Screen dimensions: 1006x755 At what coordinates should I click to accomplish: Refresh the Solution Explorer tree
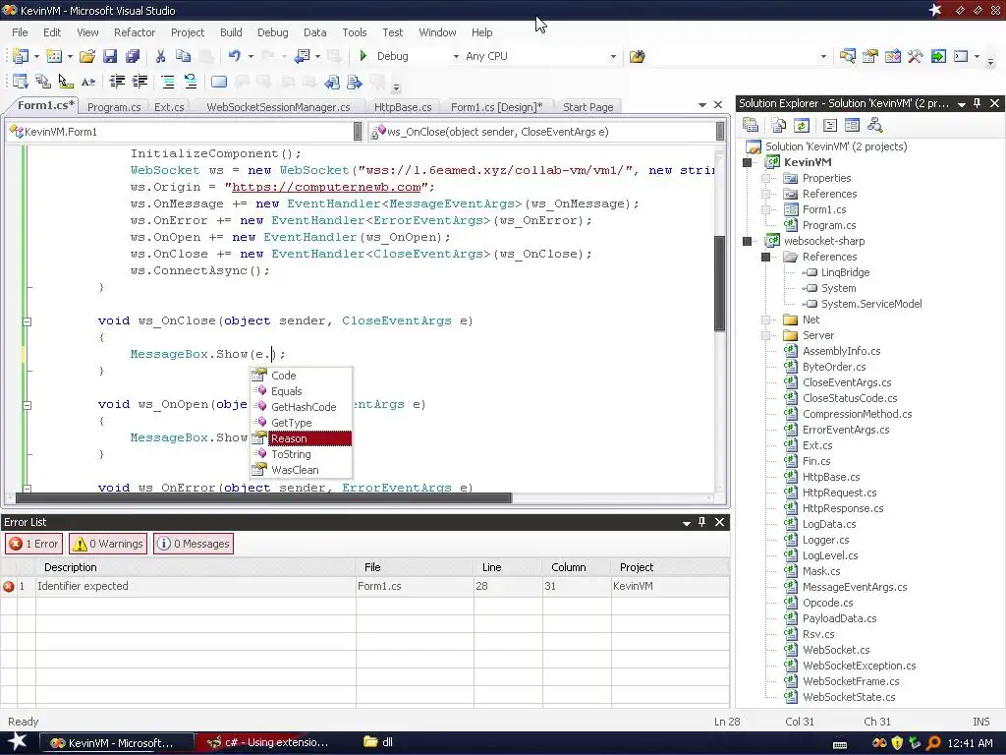(802, 125)
